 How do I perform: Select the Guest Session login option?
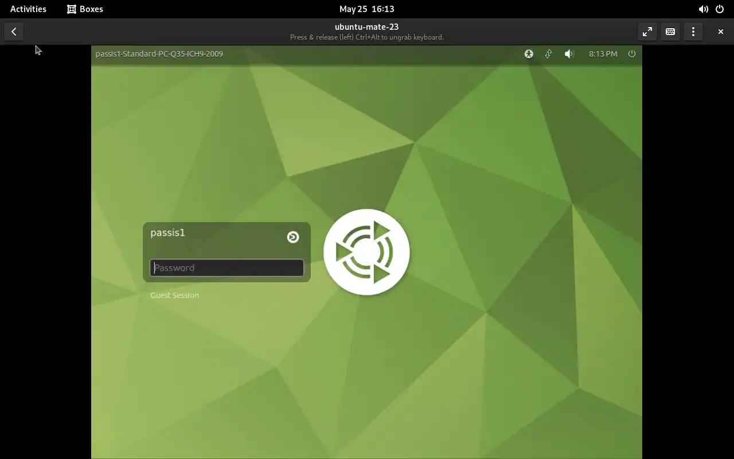coord(174,295)
